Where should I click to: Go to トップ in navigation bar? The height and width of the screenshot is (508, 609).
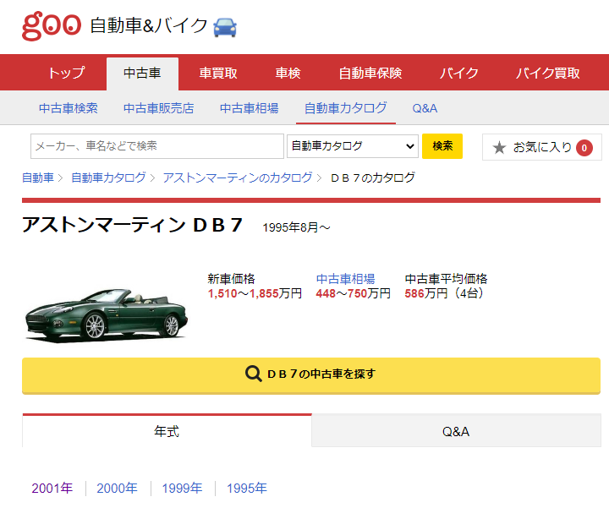point(66,74)
